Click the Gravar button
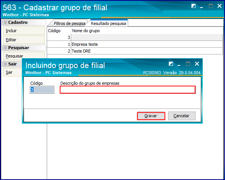The width and height of the screenshot is (225, 180). tap(151, 116)
